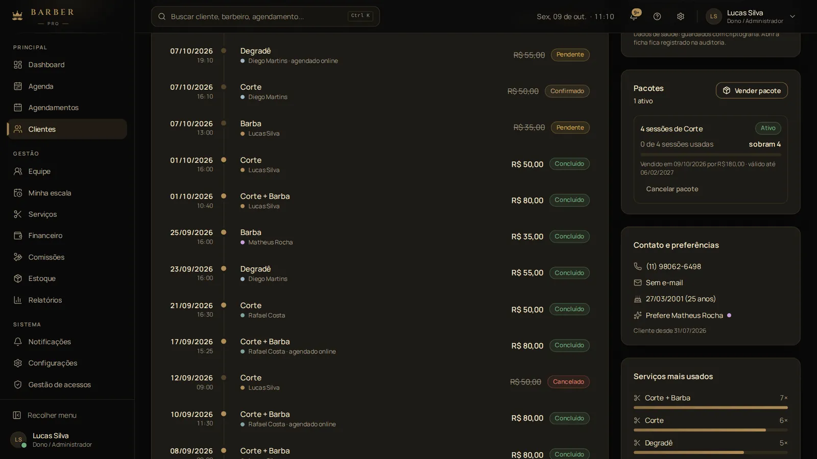The width and height of the screenshot is (817, 459).
Task: Click the Barber Pro crown logo
Action: (17, 15)
